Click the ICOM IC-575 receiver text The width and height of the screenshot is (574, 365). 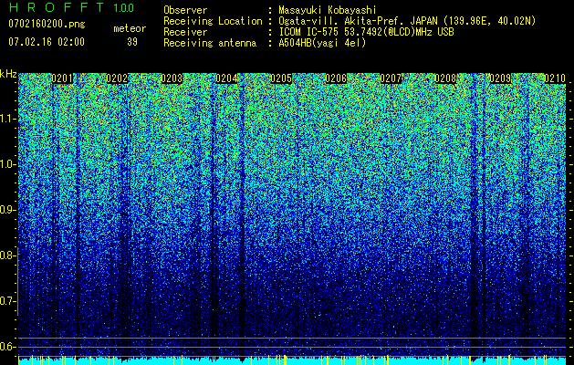(x=366, y=32)
